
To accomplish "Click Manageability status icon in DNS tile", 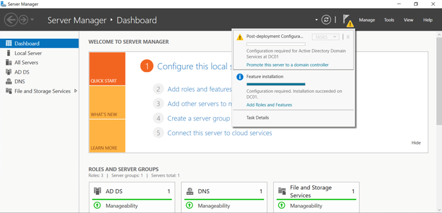I will 189,206.
